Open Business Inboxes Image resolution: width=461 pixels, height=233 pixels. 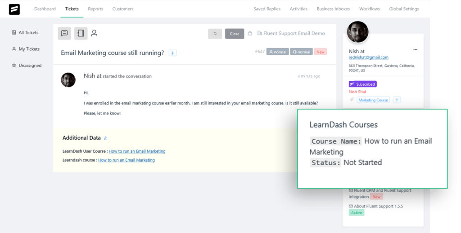point(333,9)
